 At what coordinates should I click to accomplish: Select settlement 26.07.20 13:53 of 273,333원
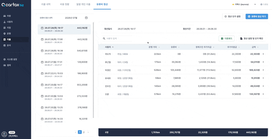point(64,97)
